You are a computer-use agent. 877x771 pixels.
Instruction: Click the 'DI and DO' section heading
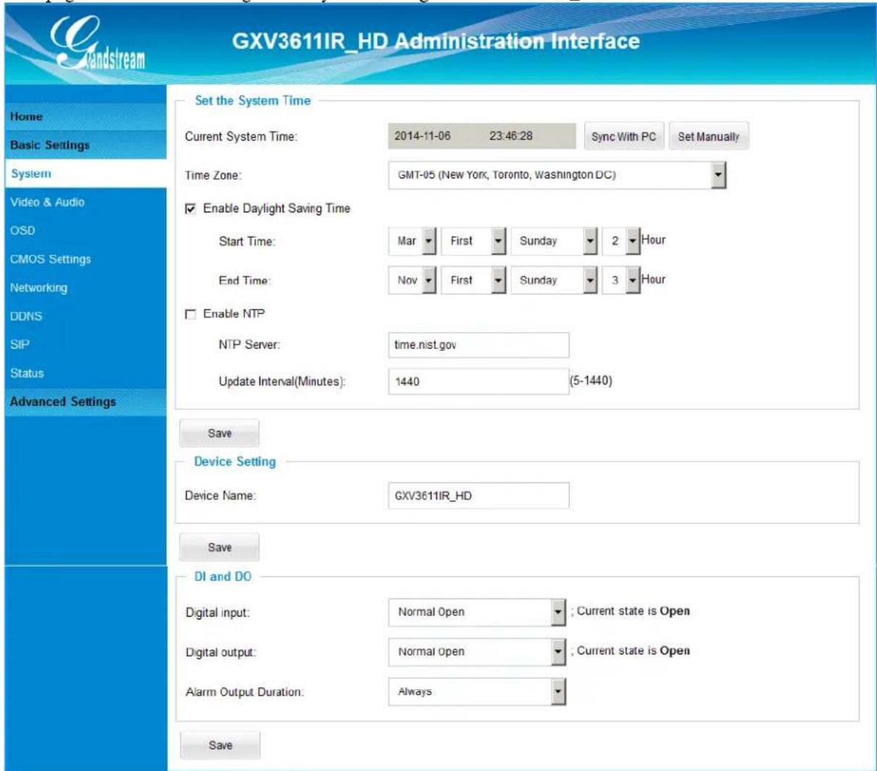[x=223, y=577]
